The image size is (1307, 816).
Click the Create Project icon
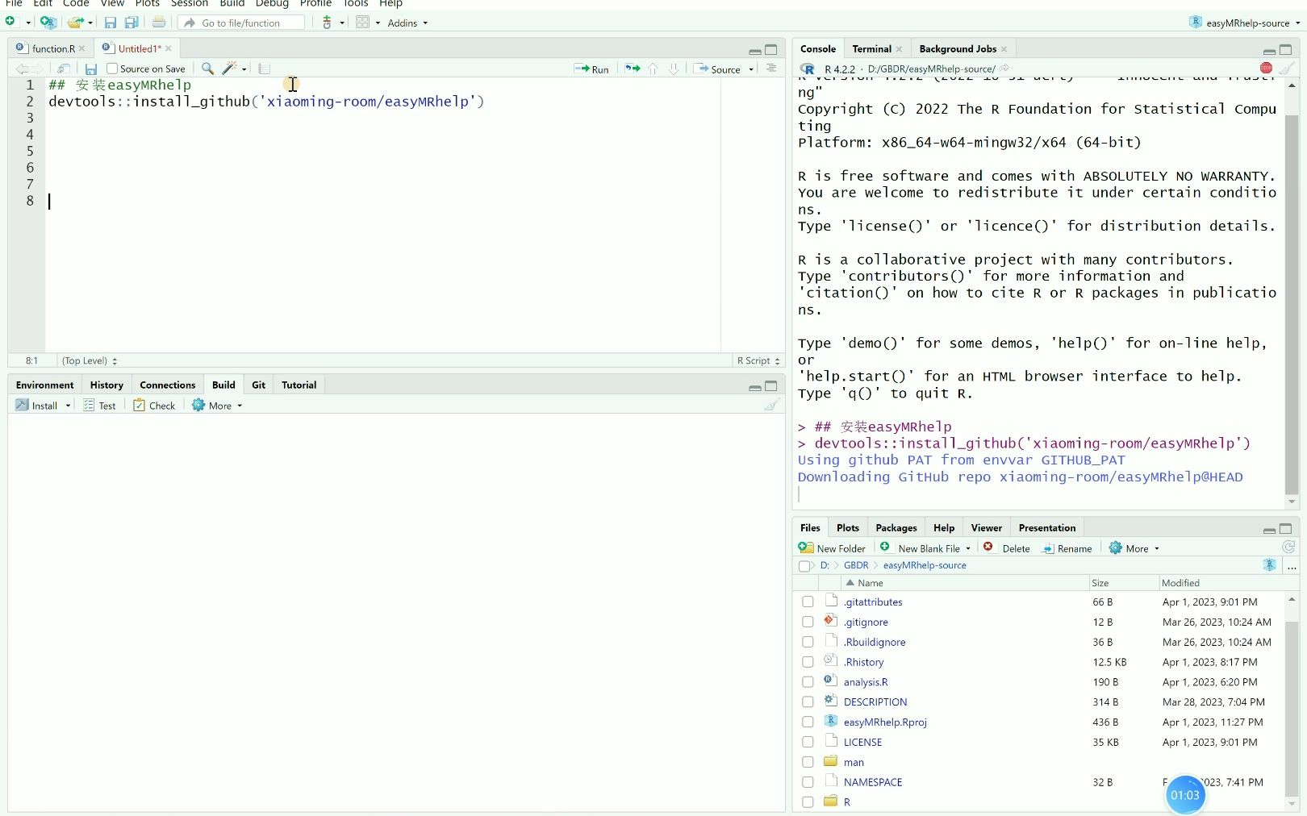pos(48,23)
